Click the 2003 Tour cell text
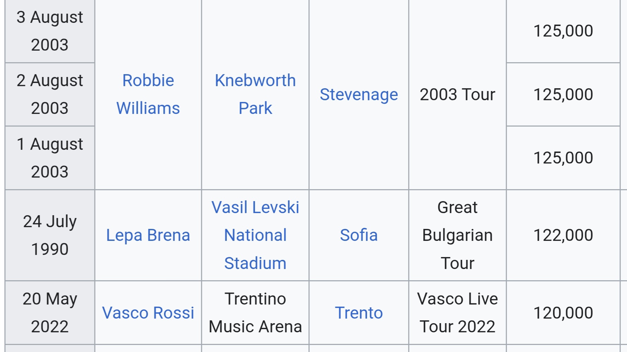Viewport: 627px width, 352px height. coord(457,95)
